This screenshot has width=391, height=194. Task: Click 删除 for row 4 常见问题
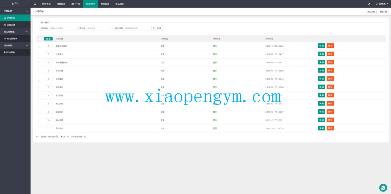[x=330, y=71]
